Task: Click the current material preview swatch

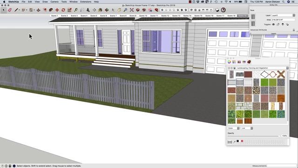Action: click(230, 142)
